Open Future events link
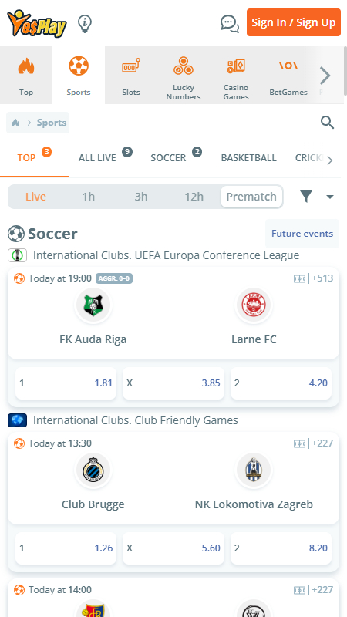Image resolution: width=347 pixels, height=617 pixels. (302, 234)
